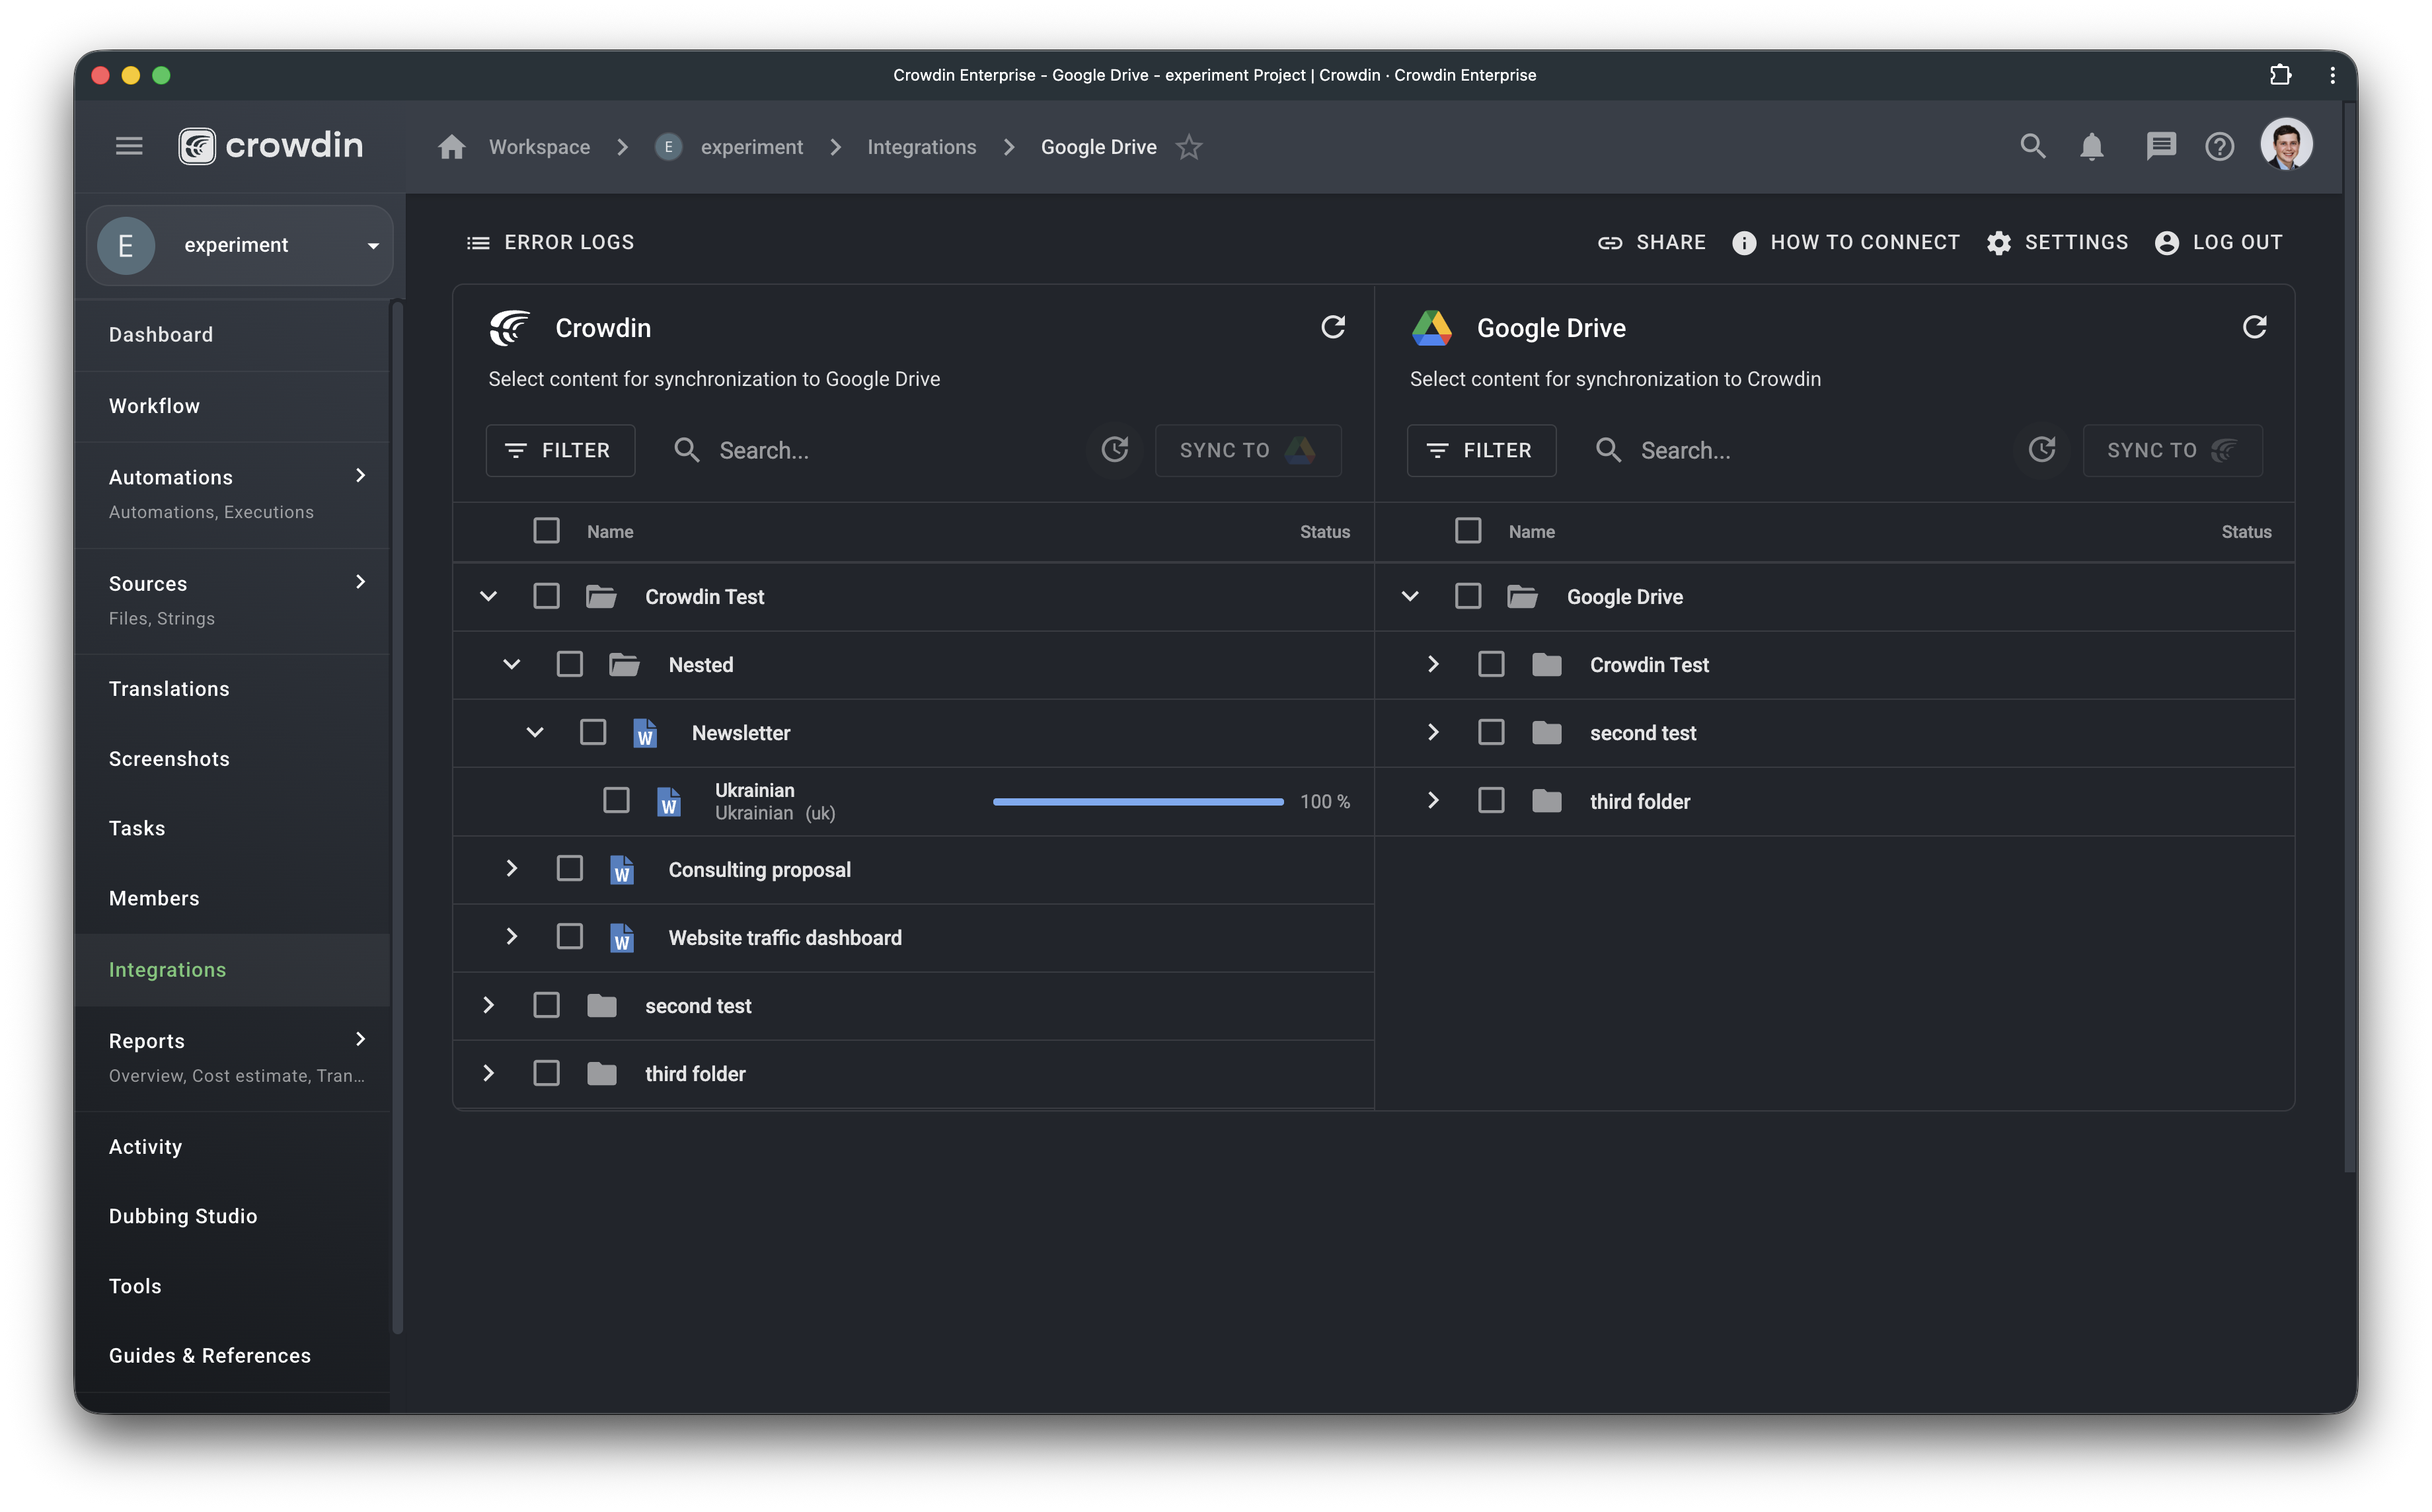This screenshot has height=1512, width=2432.
Task: Open HOW TO CONNECT
Action: 1846,242
